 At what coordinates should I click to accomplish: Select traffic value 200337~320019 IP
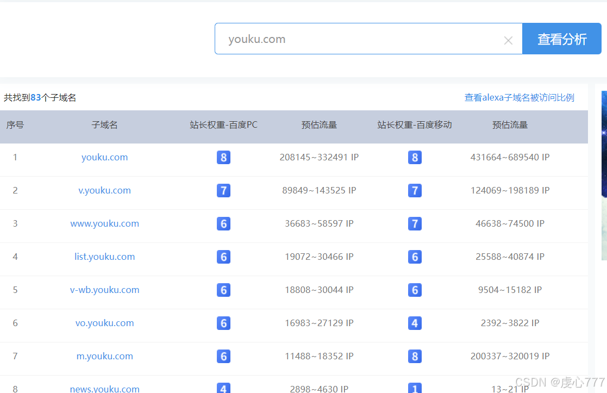[510, 356]
